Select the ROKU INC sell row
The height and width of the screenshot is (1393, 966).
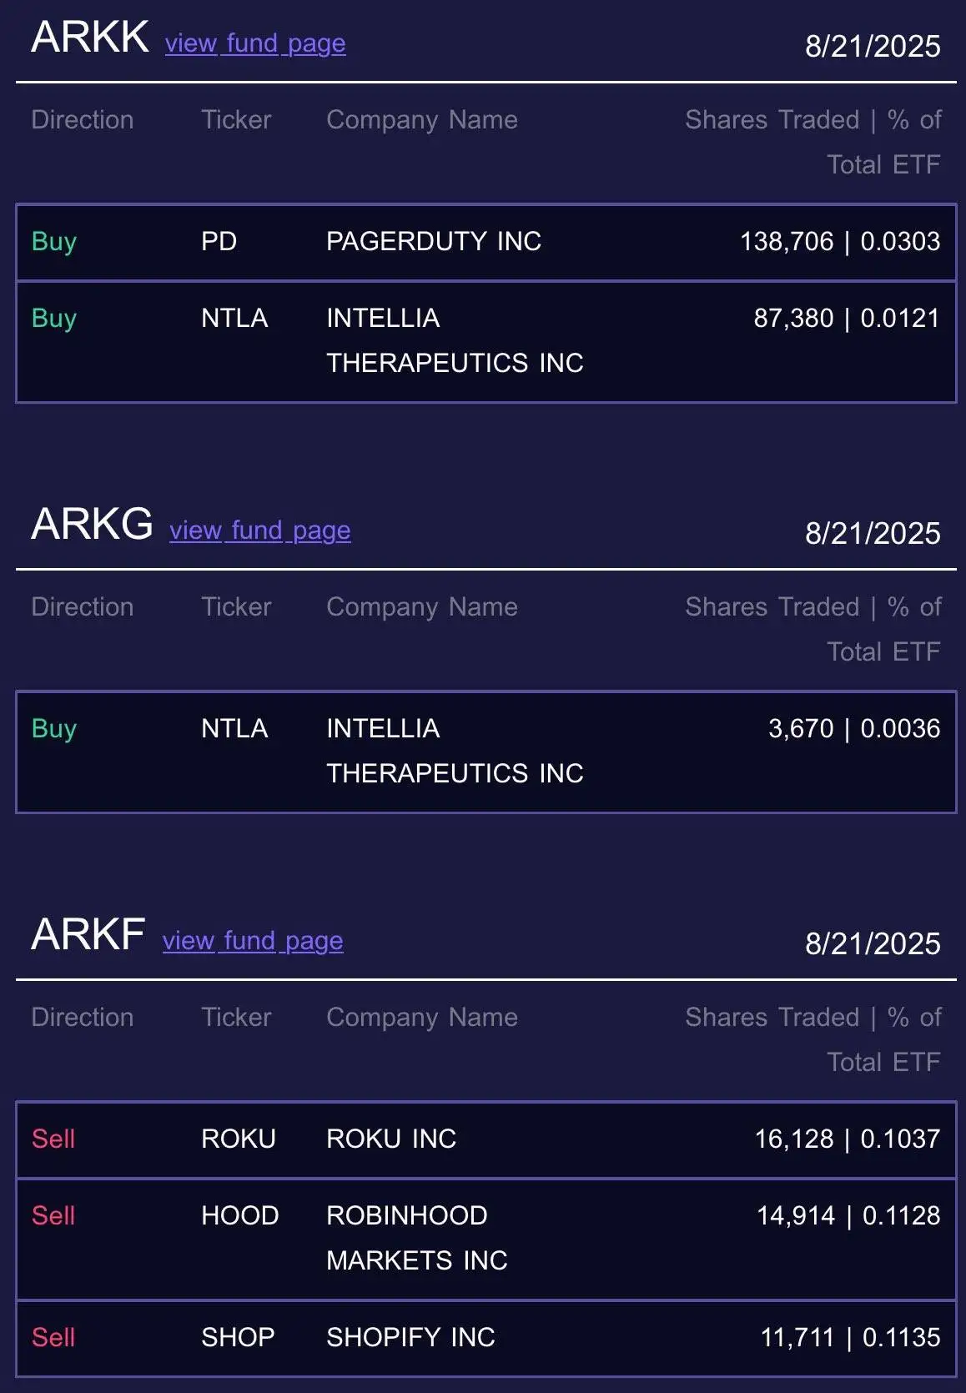[483, 1139]
